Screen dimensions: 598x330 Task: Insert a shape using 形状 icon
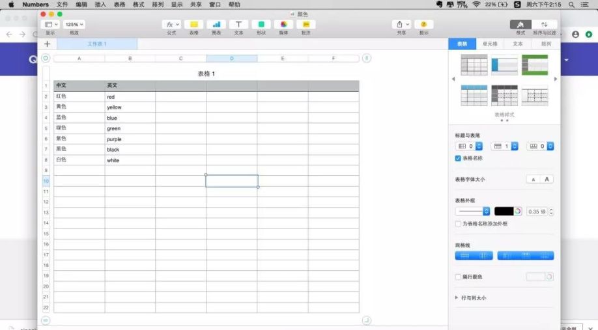[x=261, y=24]
